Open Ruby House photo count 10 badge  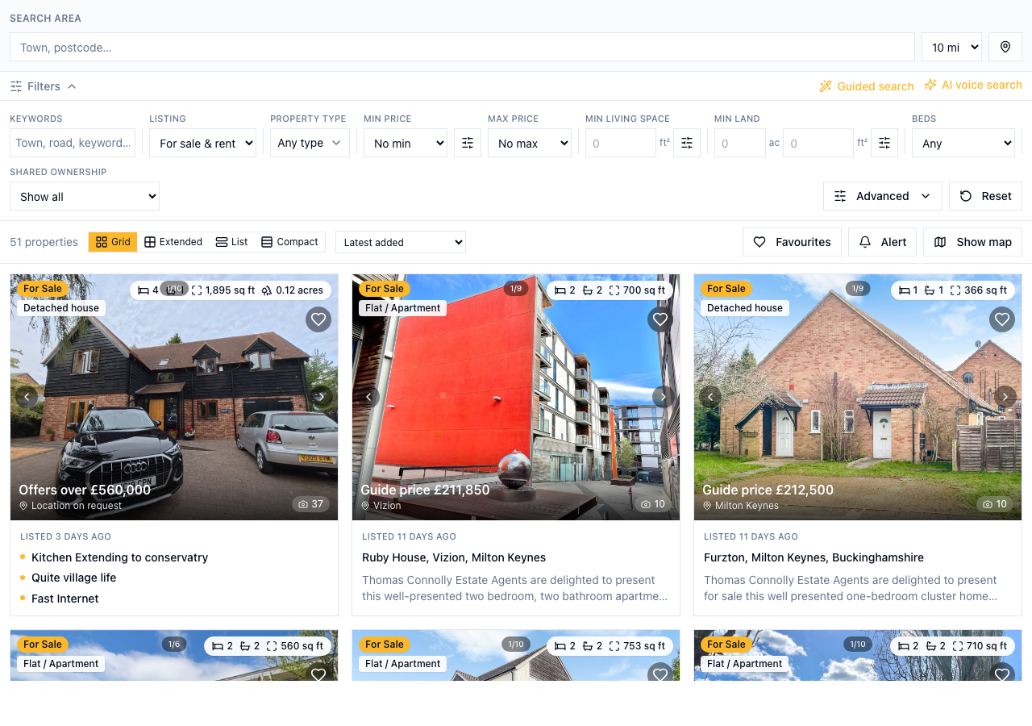click(652, 504)
